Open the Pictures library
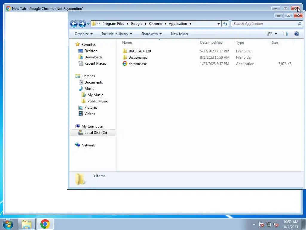Viewport: 306px width, 230px height. pyautogui.click(x=88, y=108)
